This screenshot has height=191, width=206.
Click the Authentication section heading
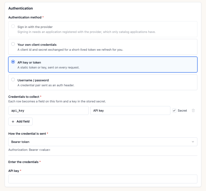[21, 8]
